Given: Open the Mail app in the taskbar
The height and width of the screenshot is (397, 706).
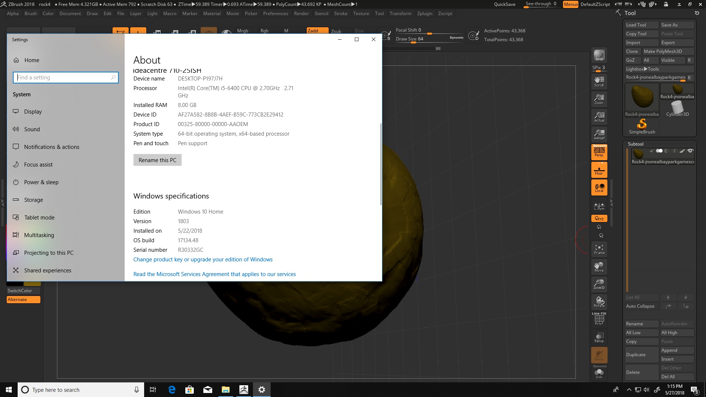Looking at the screenshot, I should pos(207,390).
